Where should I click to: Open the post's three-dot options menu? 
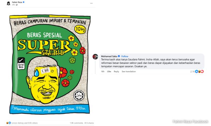click(x=91, y=3)
